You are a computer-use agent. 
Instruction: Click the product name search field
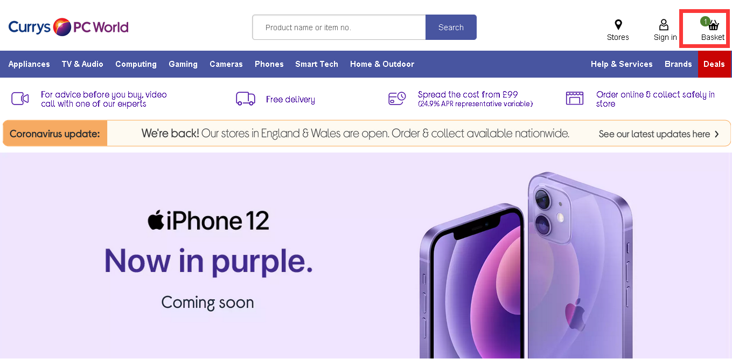[339, 27]
